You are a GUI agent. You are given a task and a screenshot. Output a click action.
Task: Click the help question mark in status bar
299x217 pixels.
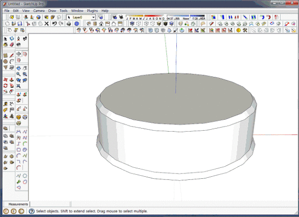point(31,211)
